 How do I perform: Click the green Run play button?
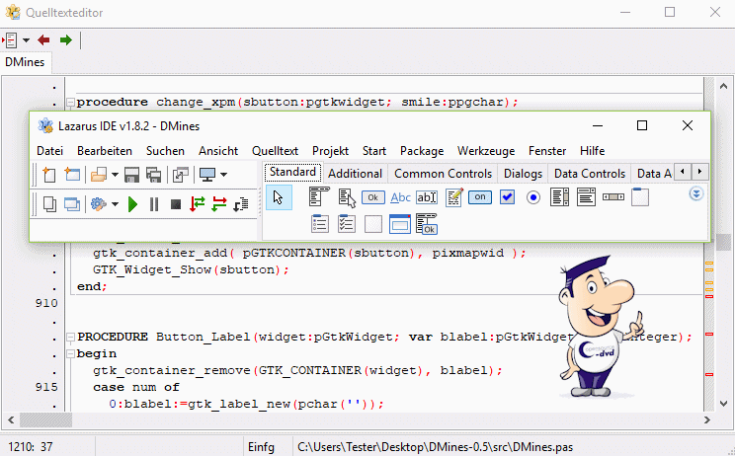(133, 204)
